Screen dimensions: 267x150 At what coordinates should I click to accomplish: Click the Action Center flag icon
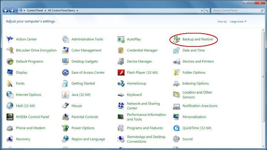[10, 39]
